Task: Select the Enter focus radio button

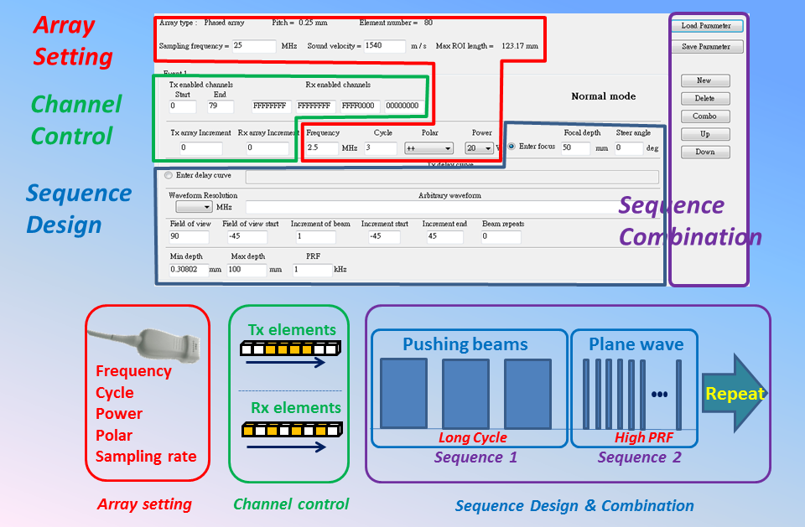Action: [x=512, y=147]
